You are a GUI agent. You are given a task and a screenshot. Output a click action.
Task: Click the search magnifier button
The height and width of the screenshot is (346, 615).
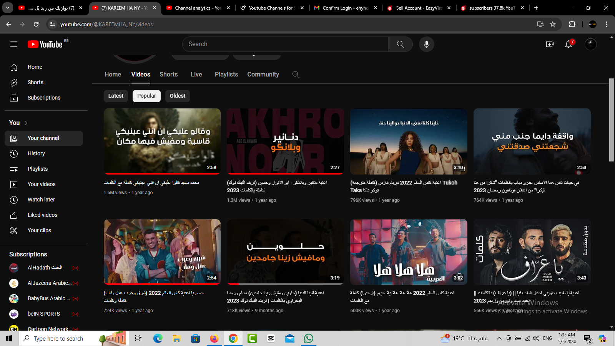[400, 44]
